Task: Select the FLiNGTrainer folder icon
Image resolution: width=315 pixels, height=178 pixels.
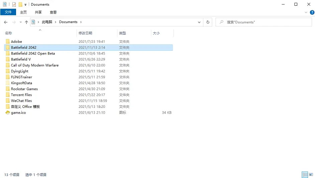Action: pos(8,77)
